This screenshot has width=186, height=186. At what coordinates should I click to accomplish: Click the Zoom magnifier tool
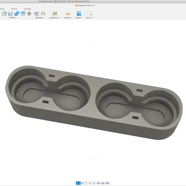pos(90,183)
